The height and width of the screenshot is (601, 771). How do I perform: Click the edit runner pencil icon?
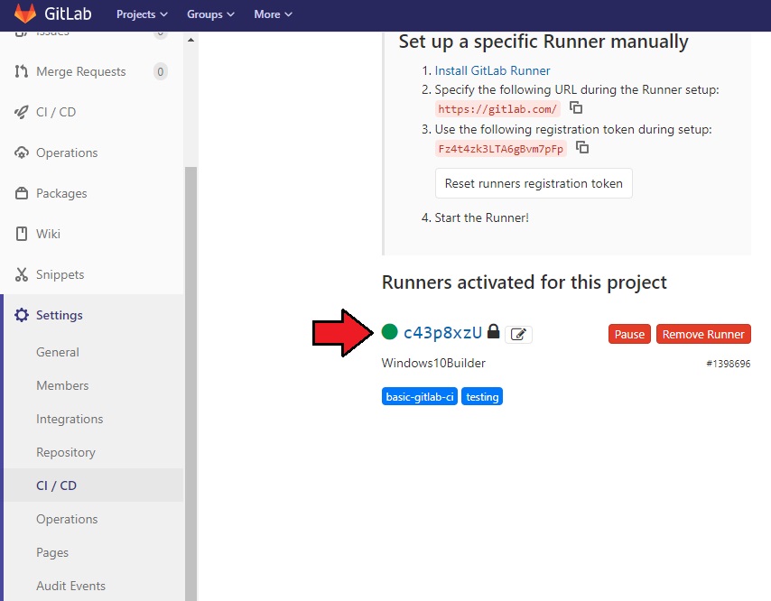pos(518,335)
